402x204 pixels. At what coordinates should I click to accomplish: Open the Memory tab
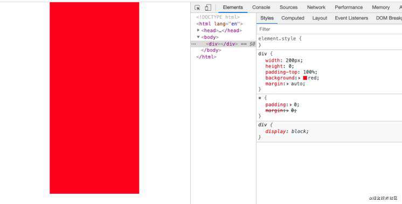point(381,8)
